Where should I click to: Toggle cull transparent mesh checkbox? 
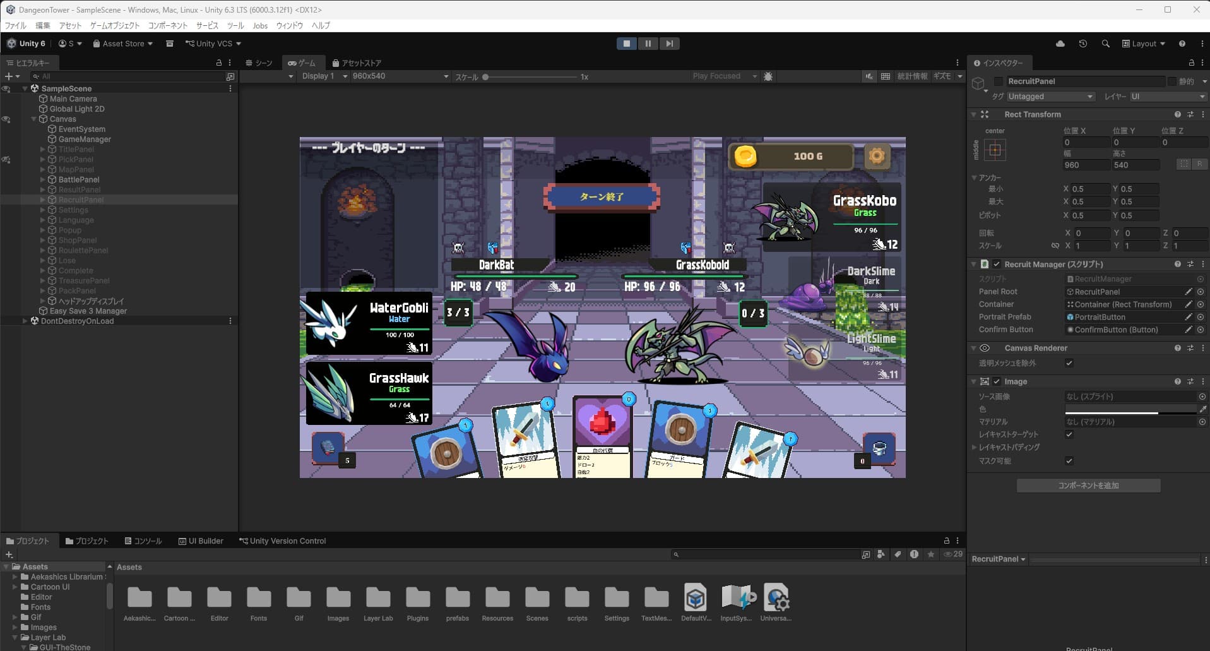tap(1069, 363)
